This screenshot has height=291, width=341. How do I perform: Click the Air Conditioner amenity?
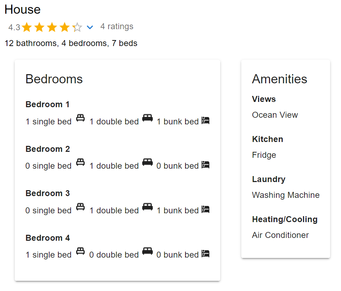pos(280,235)
